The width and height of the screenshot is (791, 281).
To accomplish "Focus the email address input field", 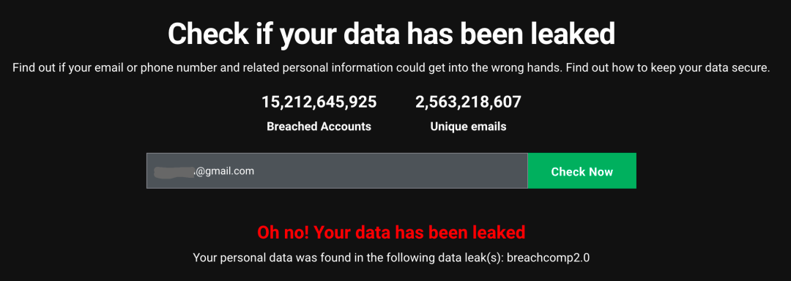I will [x=337, y=171].
